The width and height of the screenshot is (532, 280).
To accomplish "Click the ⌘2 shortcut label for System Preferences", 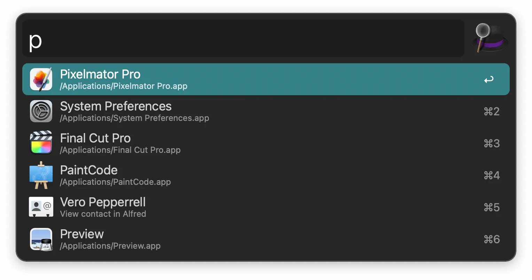I will (x=491, y=111).
